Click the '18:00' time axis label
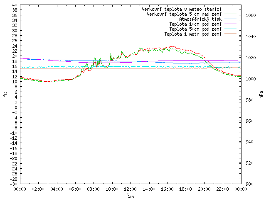 (x=186, y=189)
